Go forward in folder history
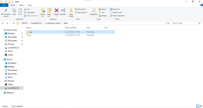This screenshot has height=108, width=203. [7, 23]
